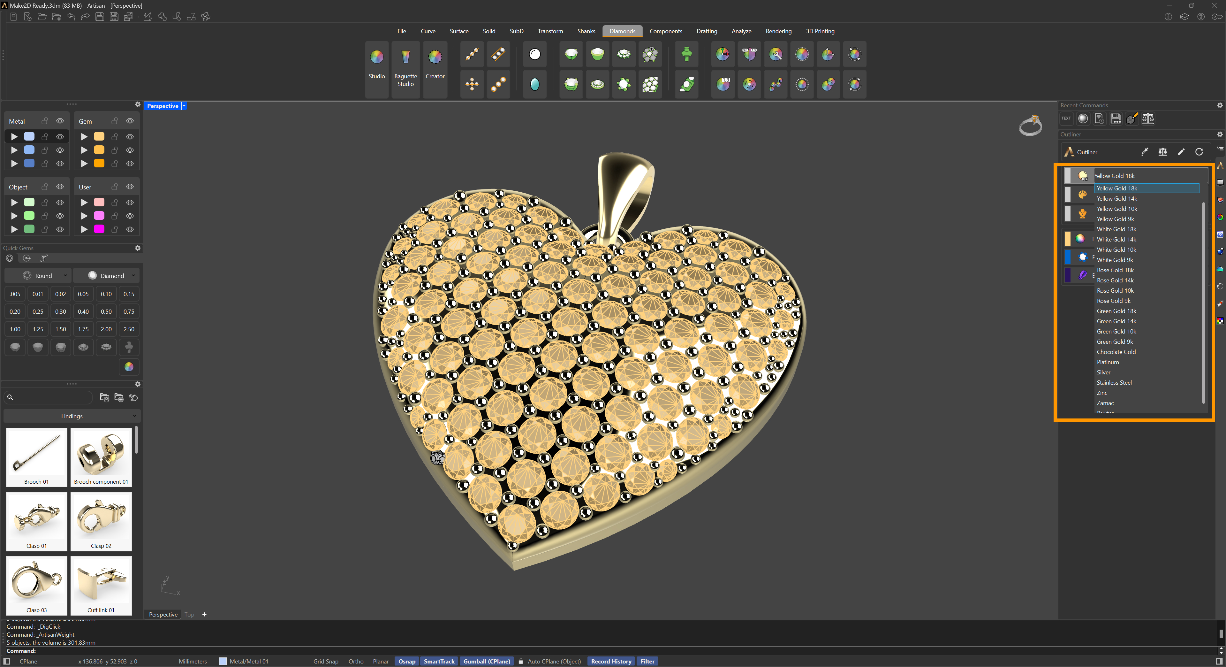Open the Diamond material dropdown
This screenshot has width=1226, height=667.
click(107, 276)
